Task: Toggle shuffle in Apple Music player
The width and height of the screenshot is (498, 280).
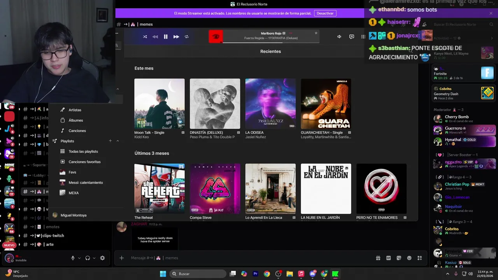Action: pyautogui.click(x=145, y=37)
